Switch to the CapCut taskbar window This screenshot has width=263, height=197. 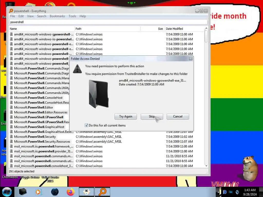point(87,192)
